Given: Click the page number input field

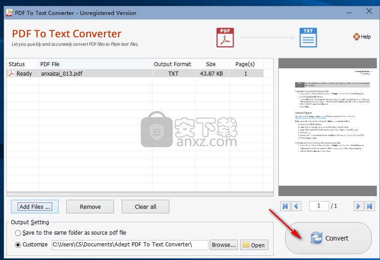Looking at the screenshot, I should tap(319, 206).
